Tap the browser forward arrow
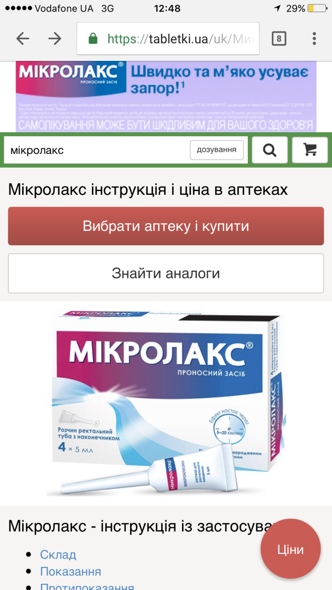The height and width of the screenshot is (590, 332). (55, 39)
